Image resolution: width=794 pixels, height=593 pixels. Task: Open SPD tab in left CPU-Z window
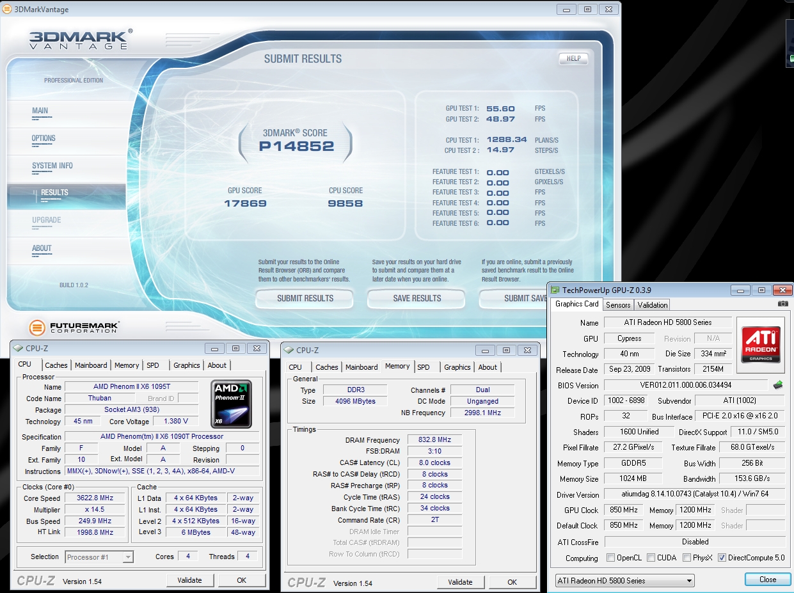[153, 365]
